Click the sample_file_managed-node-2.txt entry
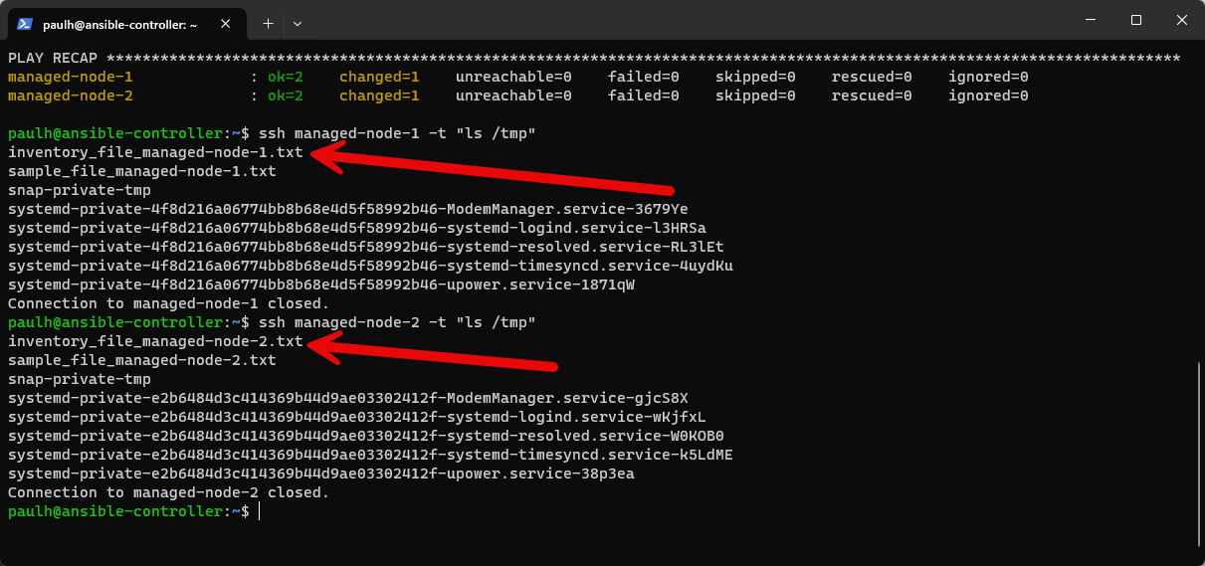The height and width of the screenshot is (566, 1205). point(142,360)
